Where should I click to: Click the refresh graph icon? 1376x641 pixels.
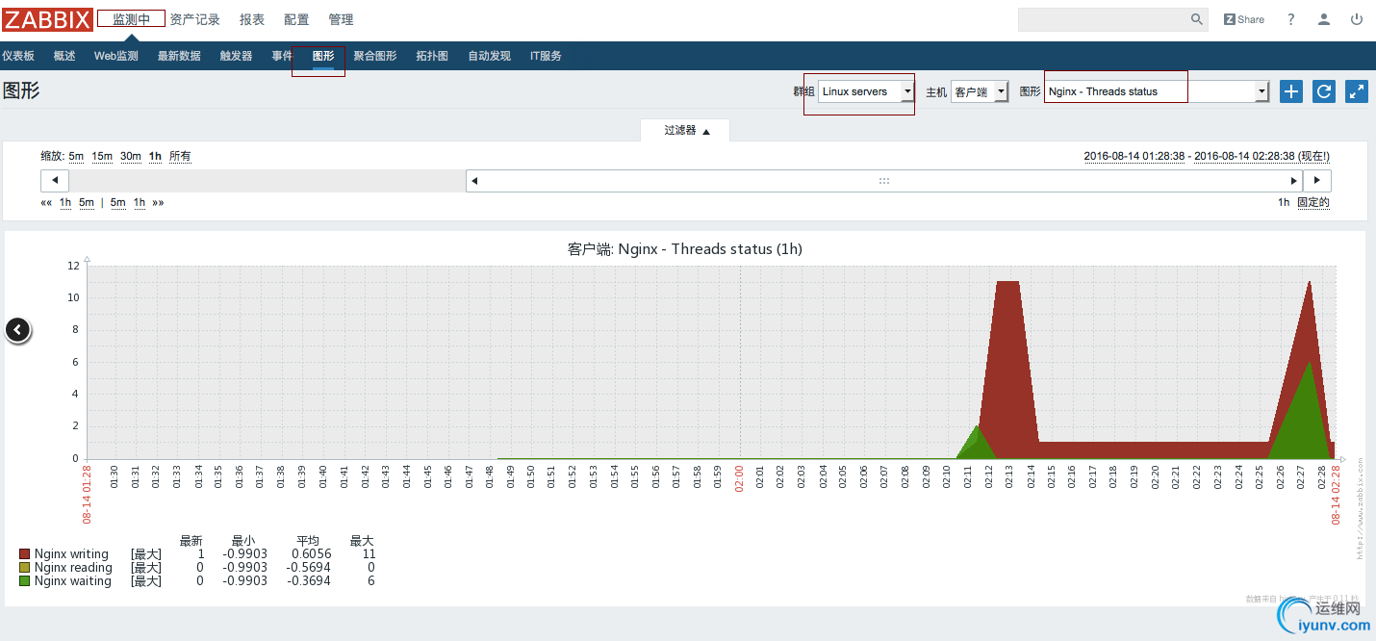tap(1324, 91)
